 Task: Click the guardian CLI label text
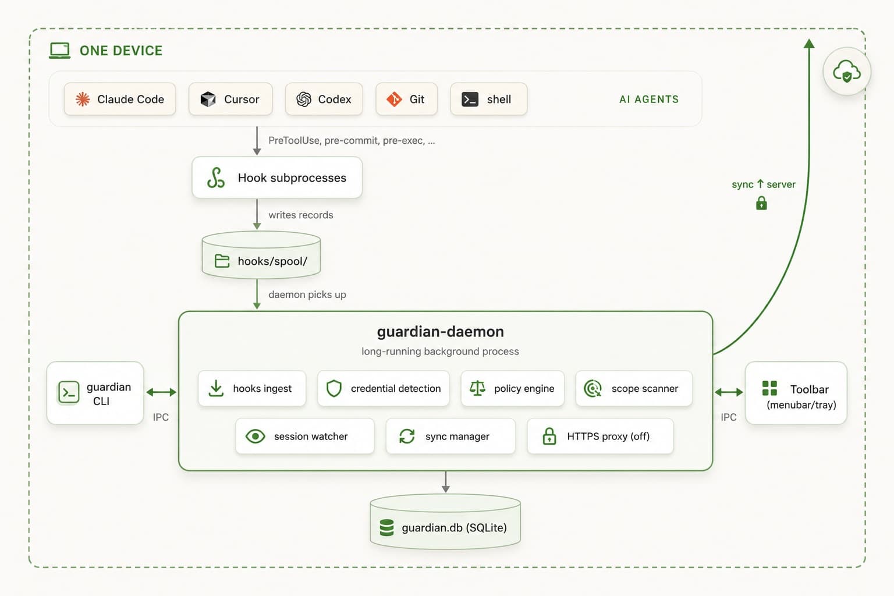108,394
